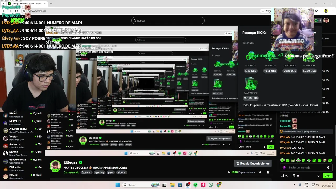The height and width of the screenshot is (189, 336).
Task: Open the KICKs balance showing 11
Action: point(318,20)
